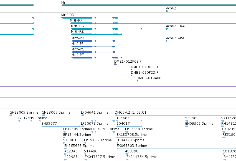Image resolution: width=236 pixels, height=161 pixels.
Task: Select the Mrtf-PD protein label
Action: point(78,38)
